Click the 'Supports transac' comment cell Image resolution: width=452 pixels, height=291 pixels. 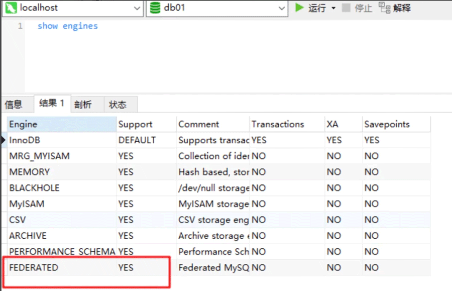(213, 140)
